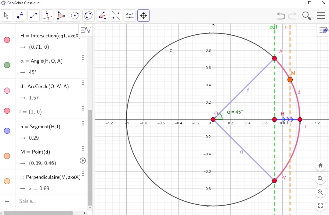329x215 pixels.
Task: Select the Circle with center tool
Action: pos(75,16)
